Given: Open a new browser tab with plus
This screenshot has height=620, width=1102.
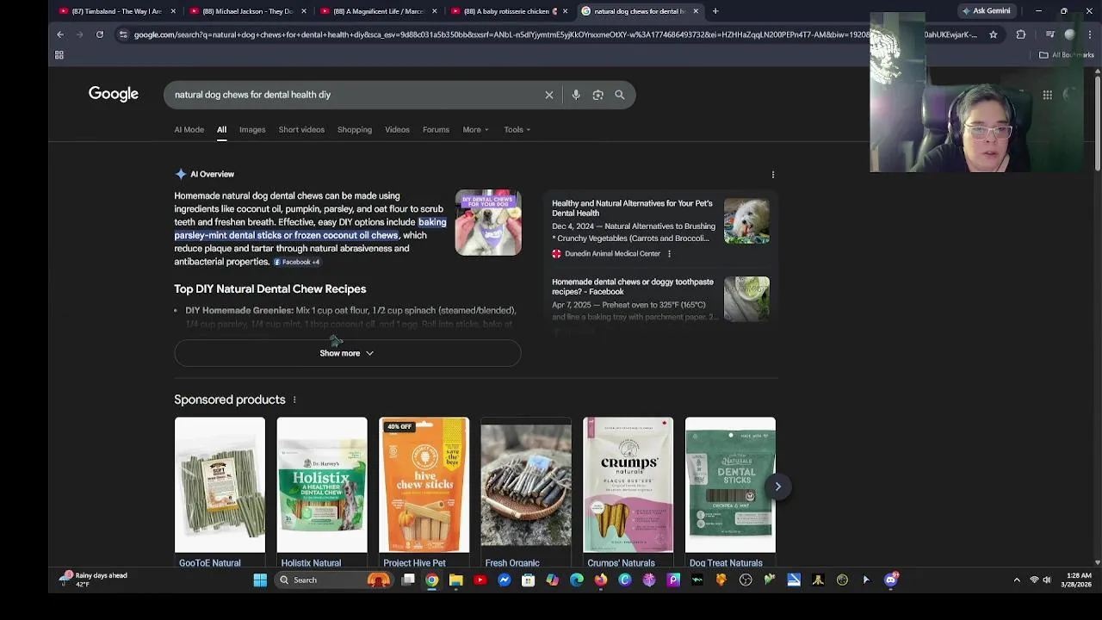Looking at the screenshot, I should pos(715,11).
